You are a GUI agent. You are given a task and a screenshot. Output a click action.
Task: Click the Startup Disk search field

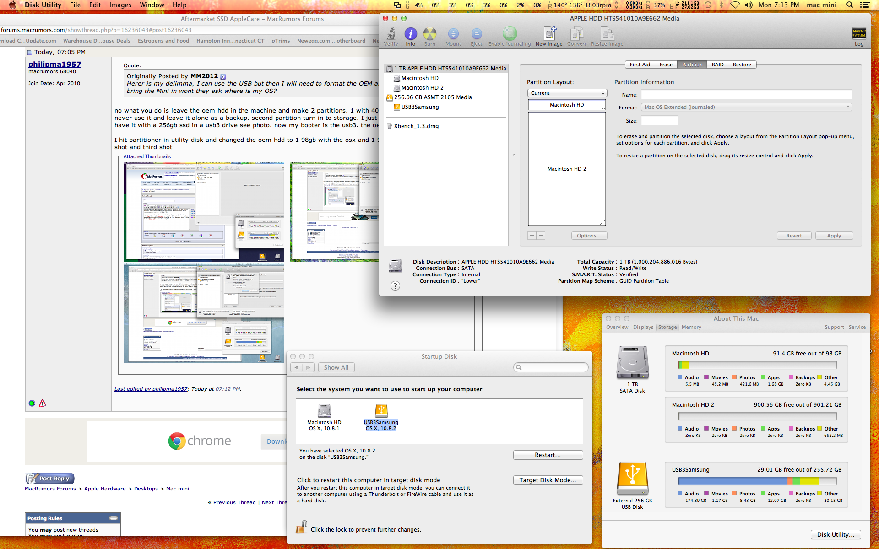click(x=551, y=367)
